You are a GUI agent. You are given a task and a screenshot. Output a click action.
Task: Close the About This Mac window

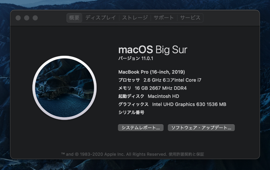click(18, 18)
